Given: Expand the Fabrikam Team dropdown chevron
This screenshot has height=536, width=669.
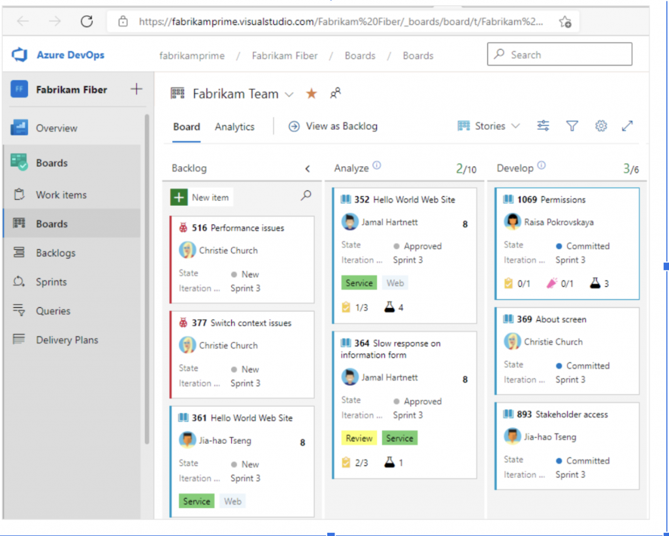Looking at the screenshot, I should (289, 94).
